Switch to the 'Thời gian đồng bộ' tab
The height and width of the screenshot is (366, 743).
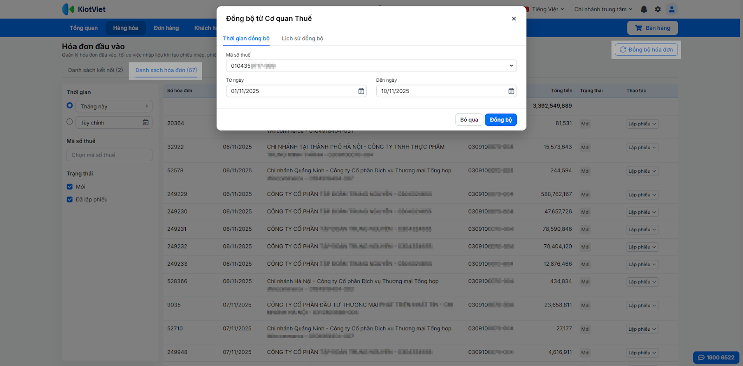coord(246,39)
